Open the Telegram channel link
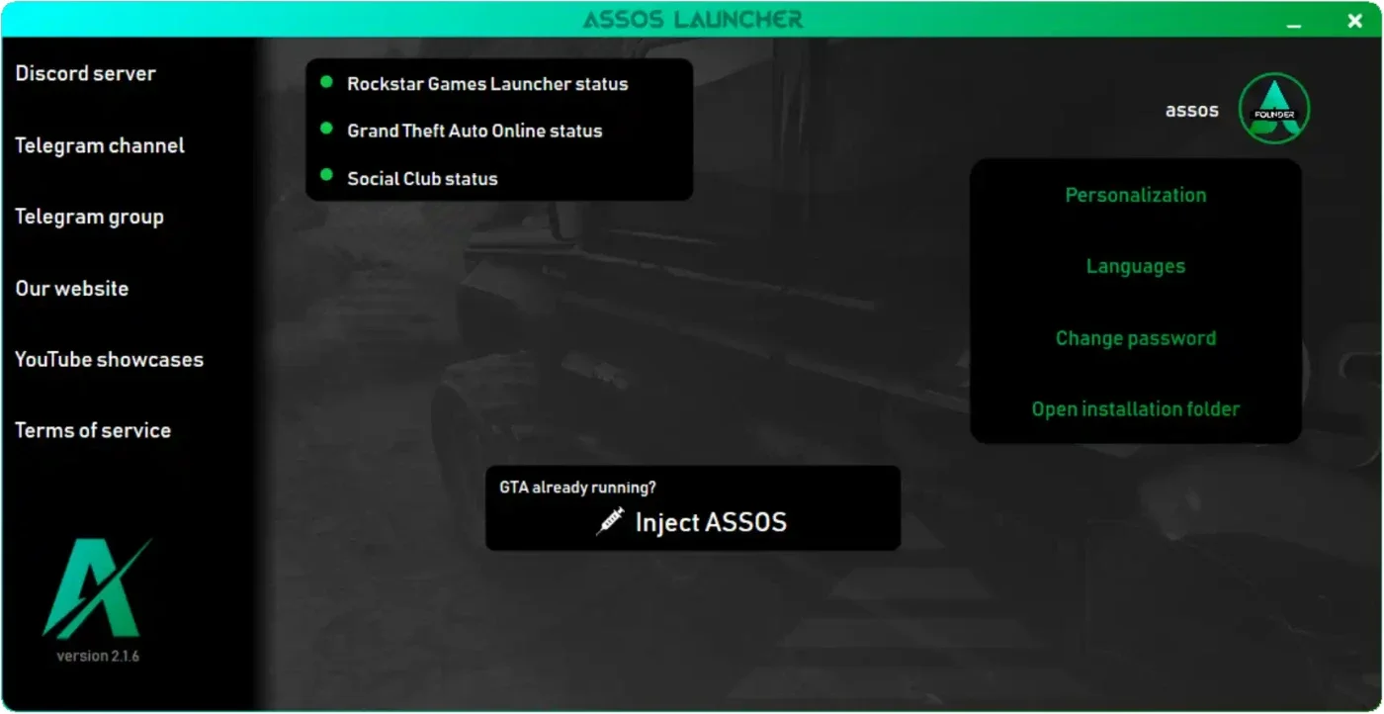 pos(100,145)
